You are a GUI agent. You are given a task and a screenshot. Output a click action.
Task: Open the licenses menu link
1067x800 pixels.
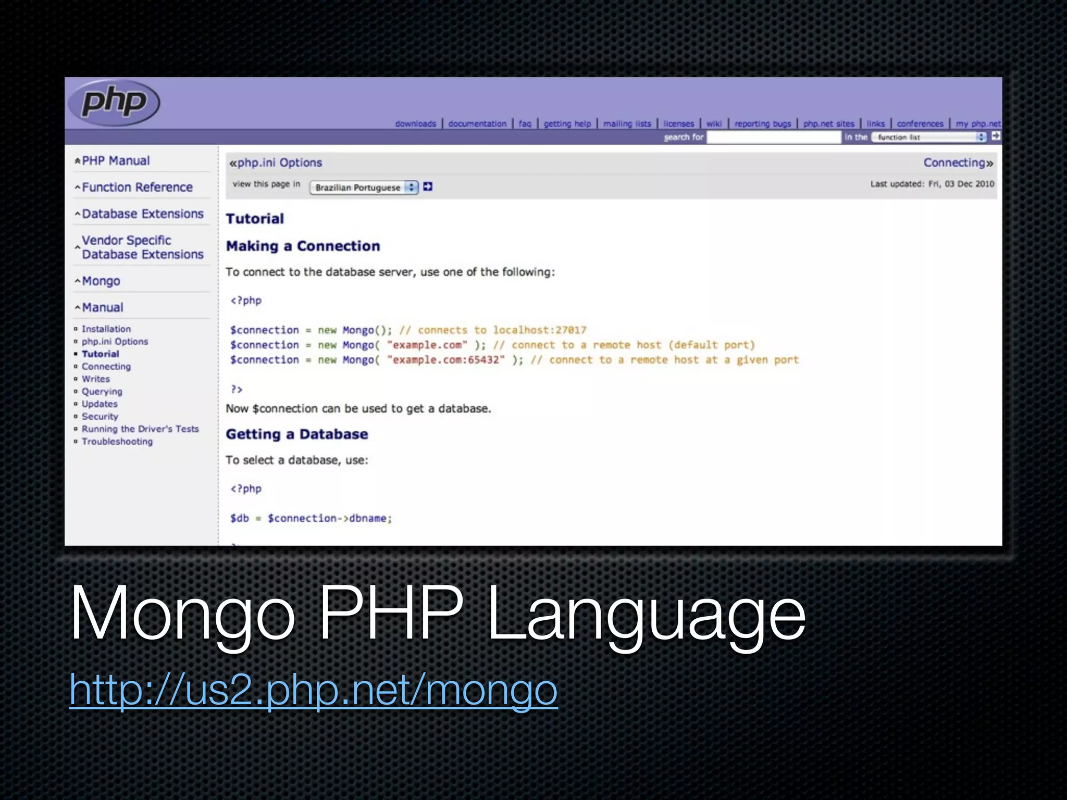pos(678,124)
